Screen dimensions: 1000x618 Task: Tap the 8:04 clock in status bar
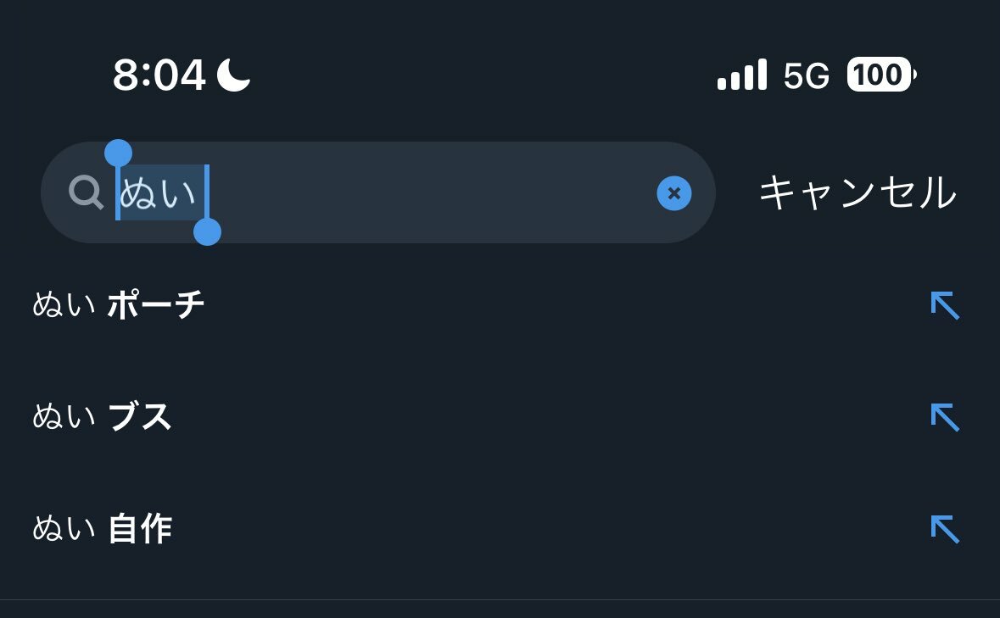[x=159, y=75]
